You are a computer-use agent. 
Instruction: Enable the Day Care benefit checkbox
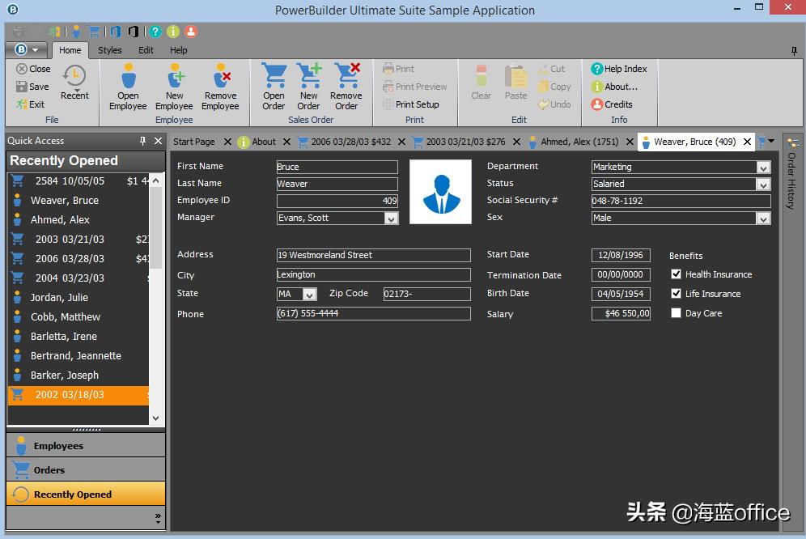678,313
